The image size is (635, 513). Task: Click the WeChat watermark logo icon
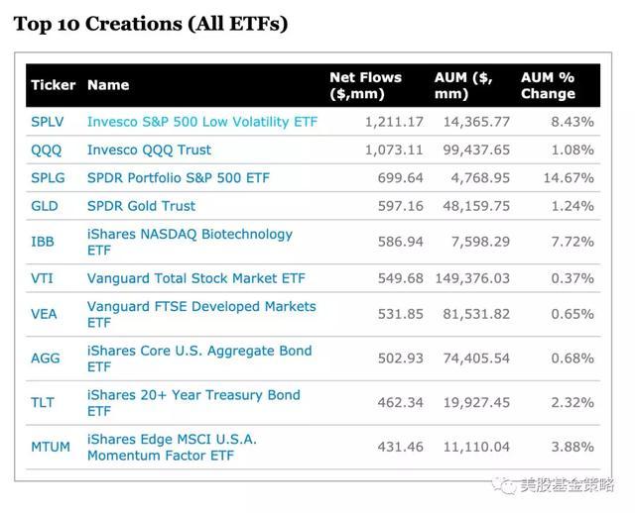tap(508, 485)
